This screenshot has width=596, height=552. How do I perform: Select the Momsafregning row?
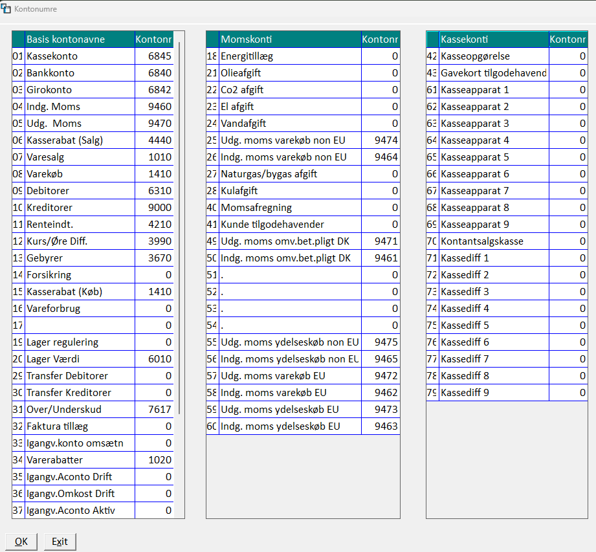pos(303,208)
